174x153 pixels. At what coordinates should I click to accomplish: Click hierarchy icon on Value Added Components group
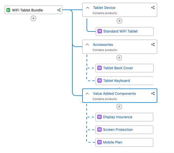(153, 94)
